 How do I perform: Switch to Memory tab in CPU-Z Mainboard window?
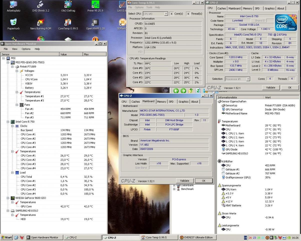[x=161, y=102]
